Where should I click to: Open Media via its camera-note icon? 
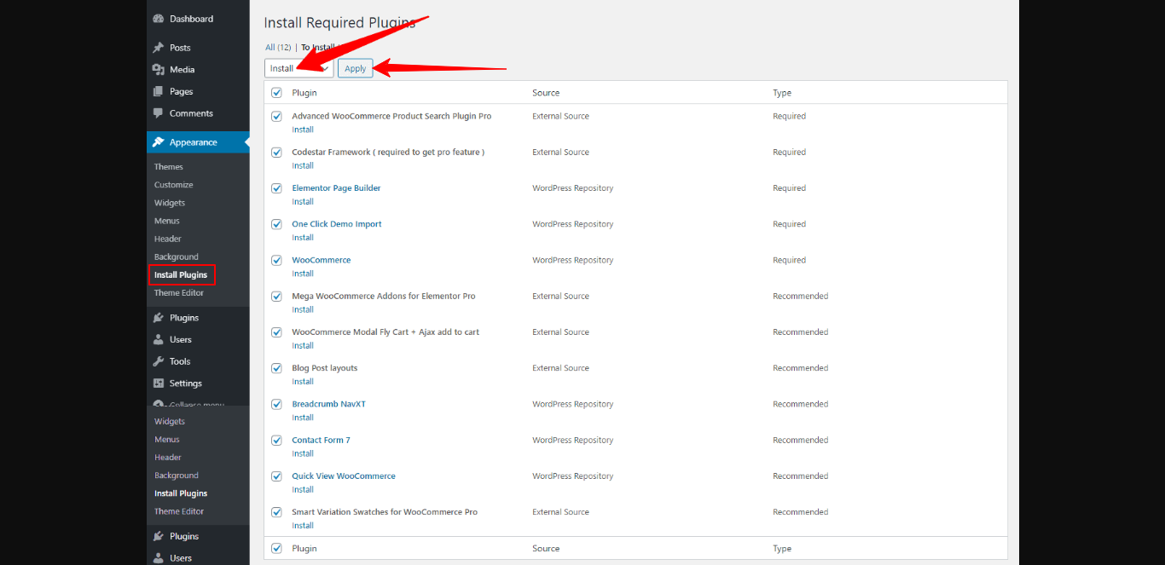[x=158, y=70]
